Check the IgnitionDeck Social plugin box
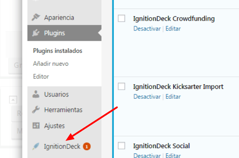Image resolution: width=239 pixels, height=158 pixels. (122, 146)
